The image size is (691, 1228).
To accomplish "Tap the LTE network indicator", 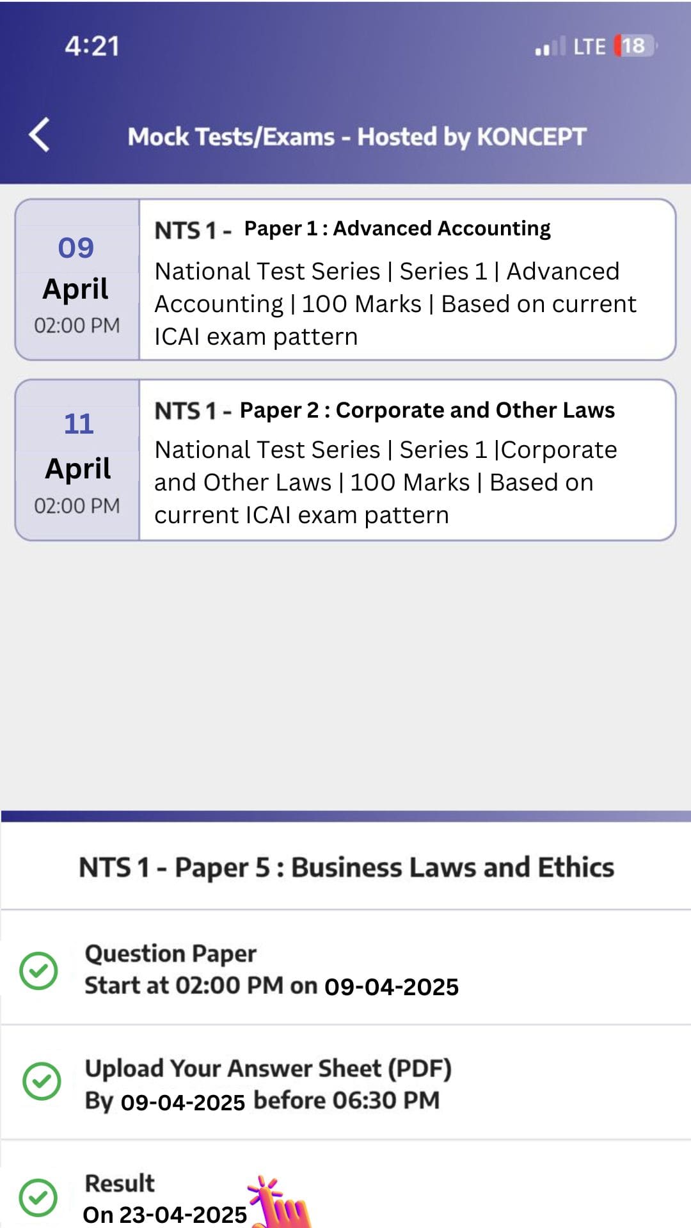I will click(588, 45).
